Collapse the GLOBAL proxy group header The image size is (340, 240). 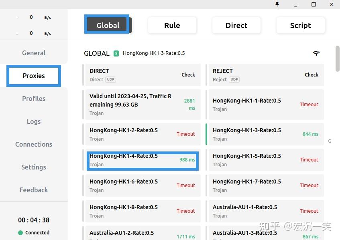pos(97,53)
